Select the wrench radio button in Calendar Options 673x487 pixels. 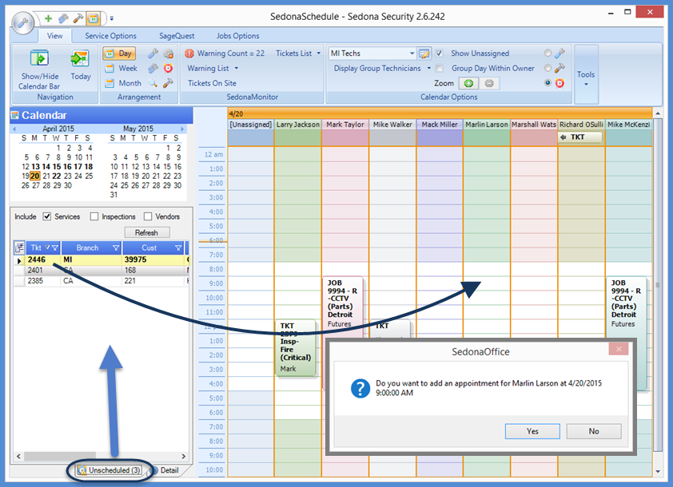548,53
